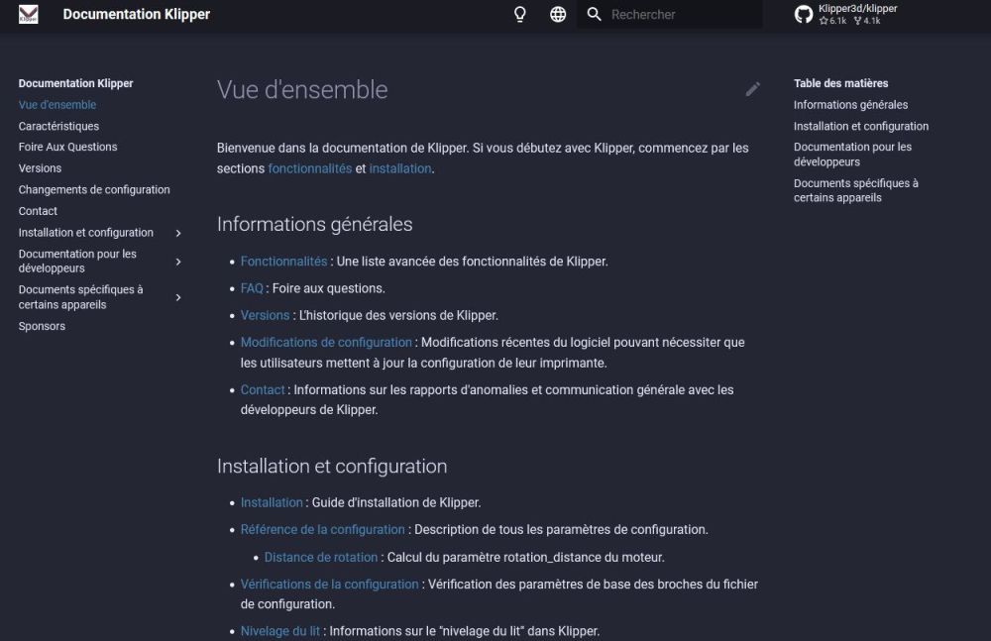Click the Nivelage du lit link
Image resolution: width=991 pixels, height=641 pixels.
pyautogui.click(x=280, y=631)
